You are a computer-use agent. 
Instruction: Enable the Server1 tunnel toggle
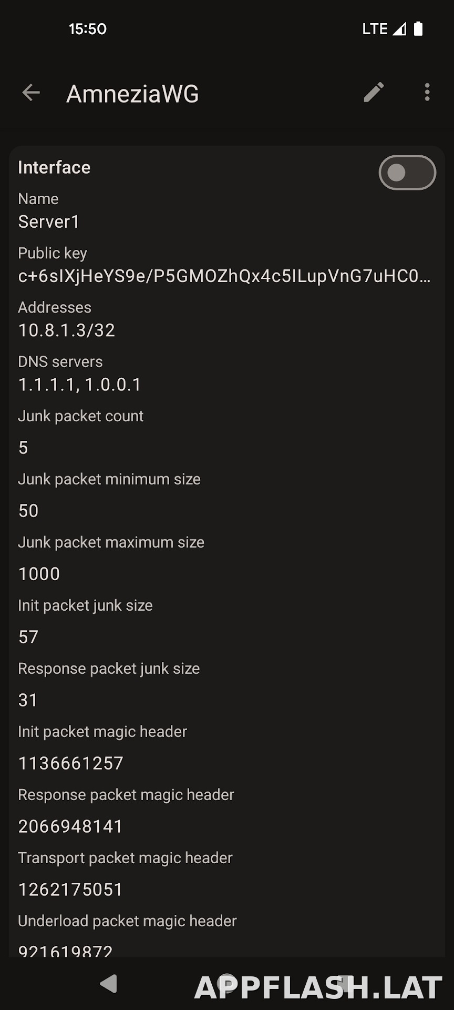pyautogui.click(x=407, y=173)
